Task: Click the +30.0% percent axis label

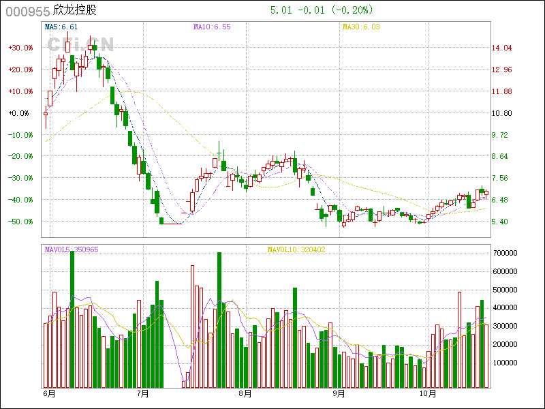Action: pos(20,48)
